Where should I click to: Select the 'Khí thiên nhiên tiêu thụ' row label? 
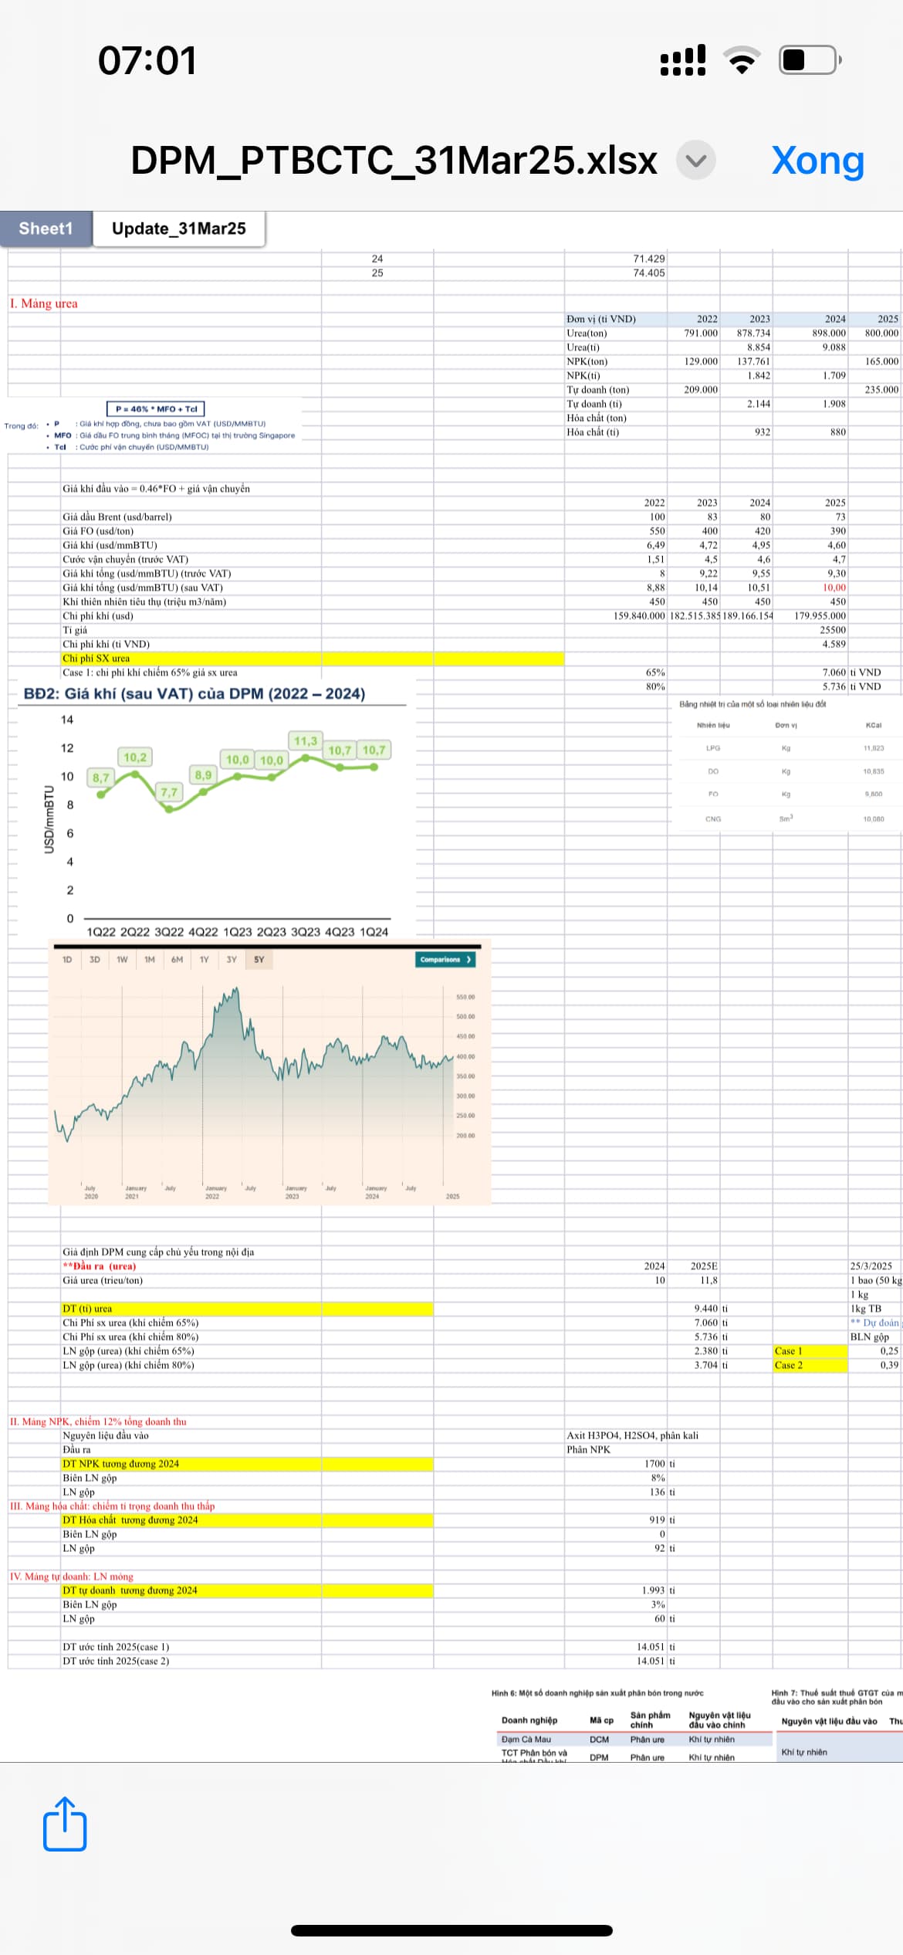144,602
